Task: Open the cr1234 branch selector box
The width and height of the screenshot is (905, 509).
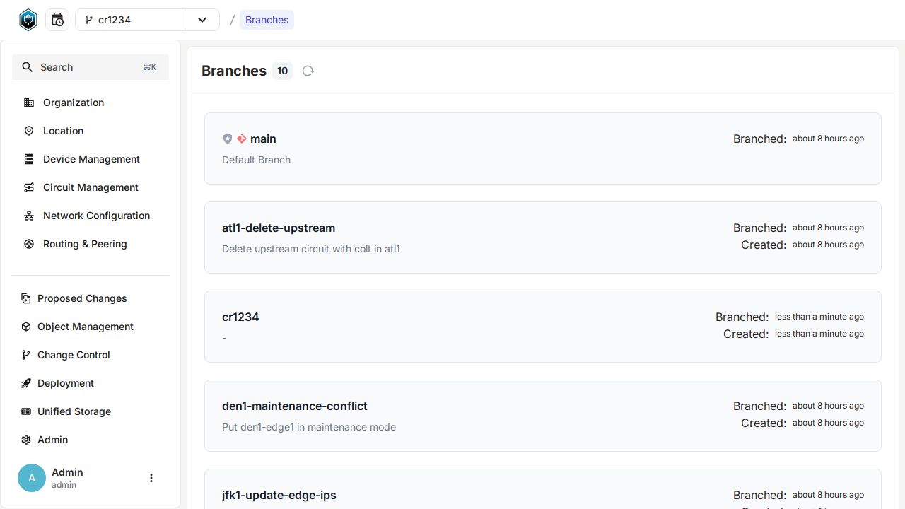Action: tap(131, 20)
